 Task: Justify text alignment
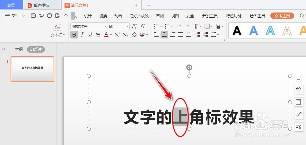pyautogui.click(x=180, y=35)
